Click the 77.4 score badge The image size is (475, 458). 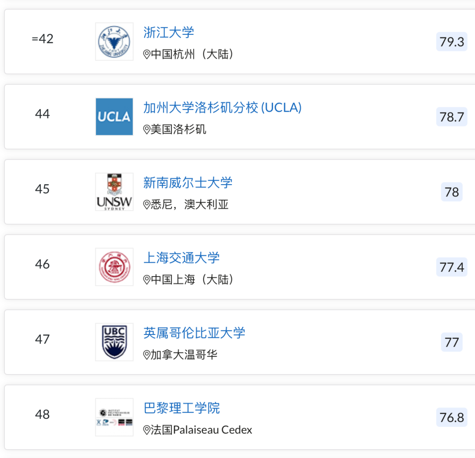coord(452,267)
